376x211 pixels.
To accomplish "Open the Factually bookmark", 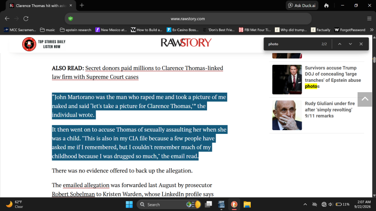I will [x=320, y=30].
